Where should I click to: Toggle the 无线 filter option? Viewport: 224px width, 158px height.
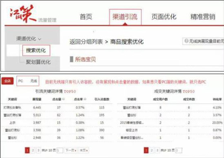(34, 81)
